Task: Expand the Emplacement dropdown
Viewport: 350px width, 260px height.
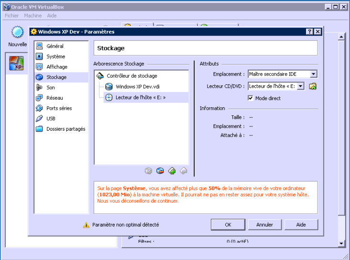Action: click(x=313, y=74)
